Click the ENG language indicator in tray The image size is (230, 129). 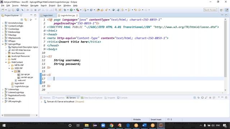pyautogui.click(x=218, y=125)
